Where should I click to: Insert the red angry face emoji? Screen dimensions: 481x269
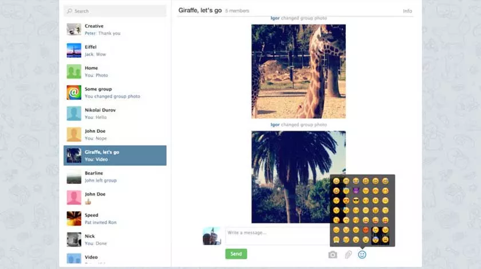coord(366,230)
